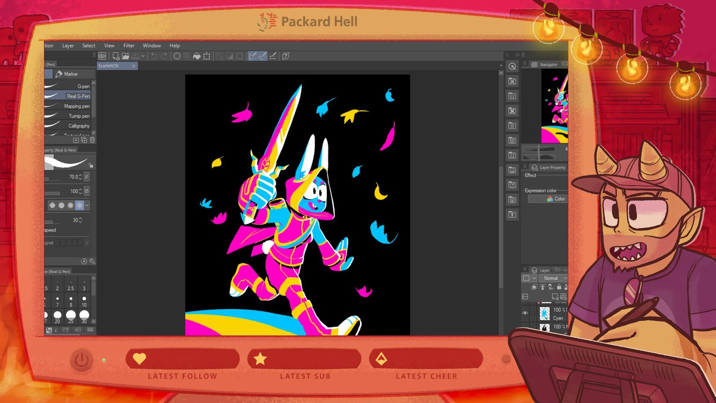
Task: Click the New canvas icon in toolbar
Action: click(116, 56)
